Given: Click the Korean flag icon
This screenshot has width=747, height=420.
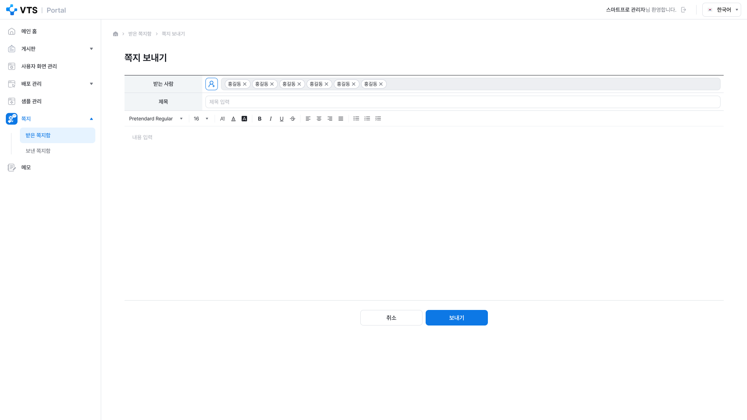Looking at the screenshot, I should 710,10.
